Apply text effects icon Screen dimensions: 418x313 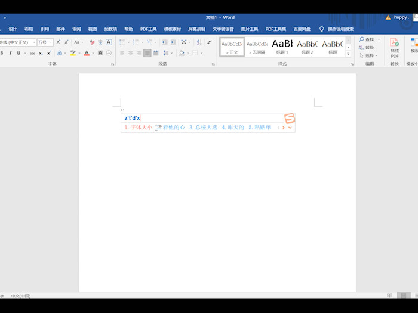[x=60, y=53]
